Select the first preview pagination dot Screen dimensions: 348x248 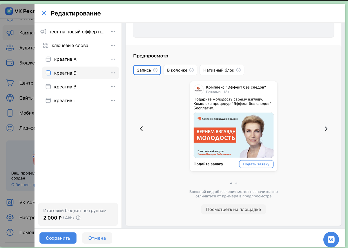coord(231,183)
